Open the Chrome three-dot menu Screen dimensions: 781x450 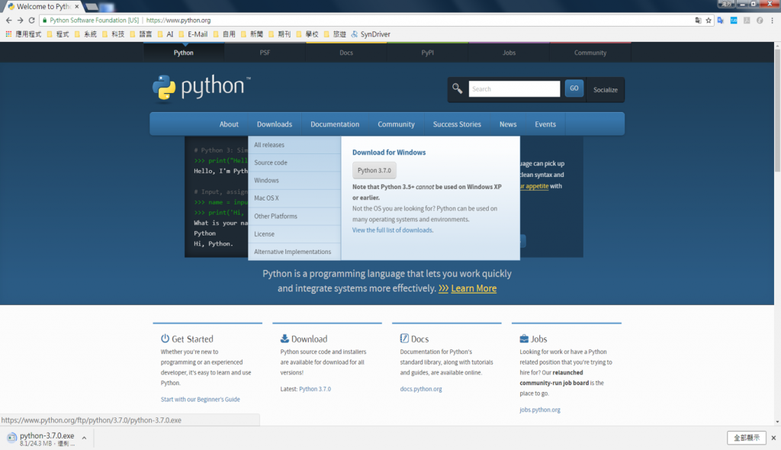coord(772,21)
